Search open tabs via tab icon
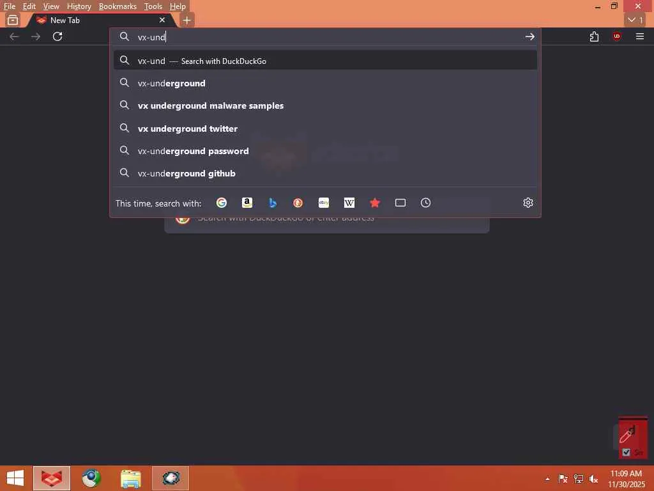The image size is (654, 491). coord(400,203)
